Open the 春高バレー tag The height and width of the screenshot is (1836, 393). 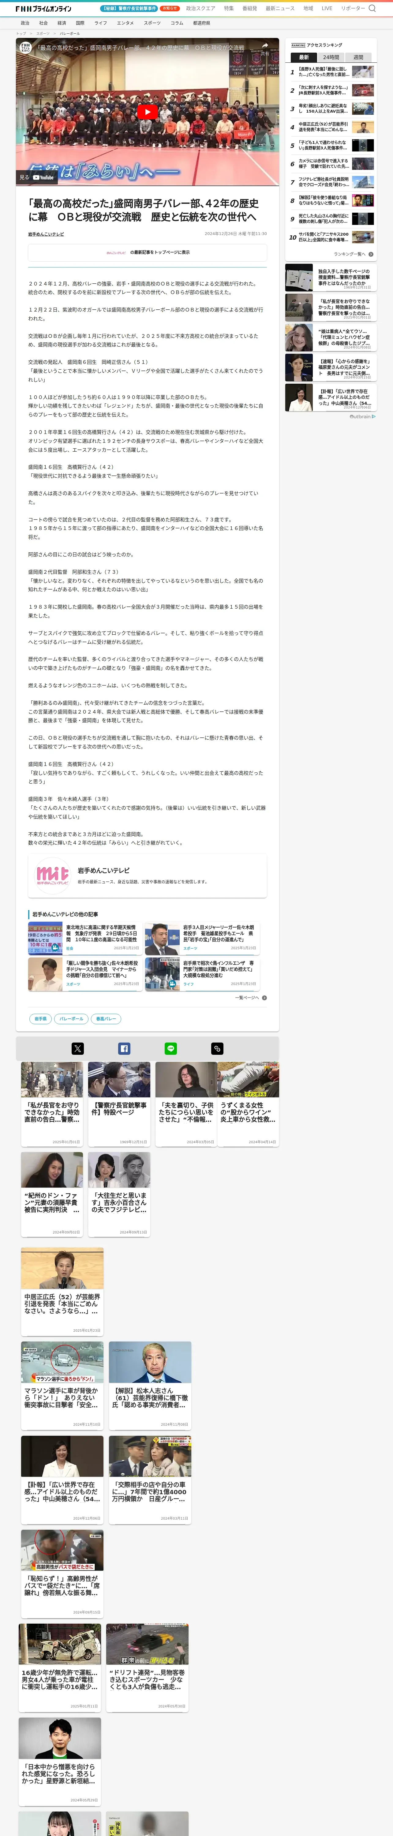pos(106,1018)
